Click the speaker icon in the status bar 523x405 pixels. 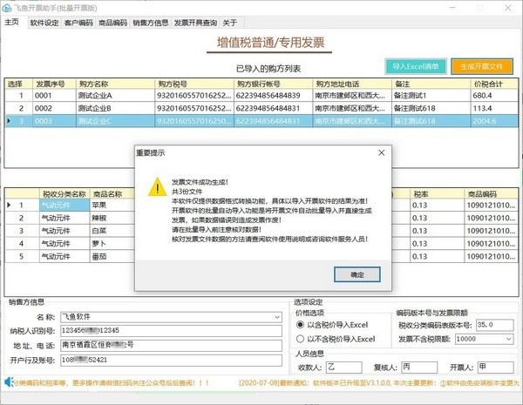[9, 382]
